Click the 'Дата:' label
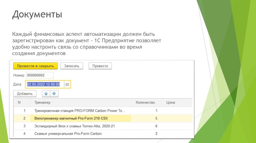Viewport: 256px width, 143px height. [x=17, y=84]
